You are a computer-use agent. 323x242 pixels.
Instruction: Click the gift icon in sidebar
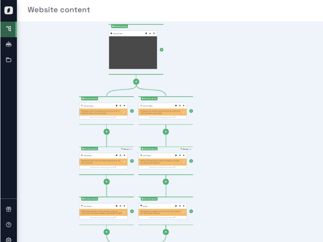8,209
